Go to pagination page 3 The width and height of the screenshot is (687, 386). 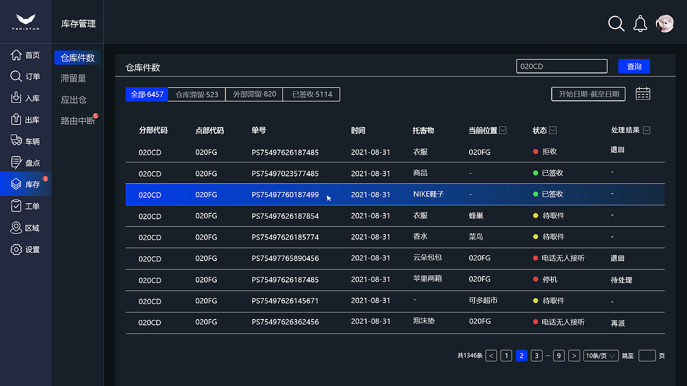tap(536, 355)
